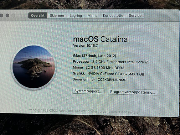Click the serial number C02K3BHJDNMP
The image size is (180, 135).
point(112,80)
